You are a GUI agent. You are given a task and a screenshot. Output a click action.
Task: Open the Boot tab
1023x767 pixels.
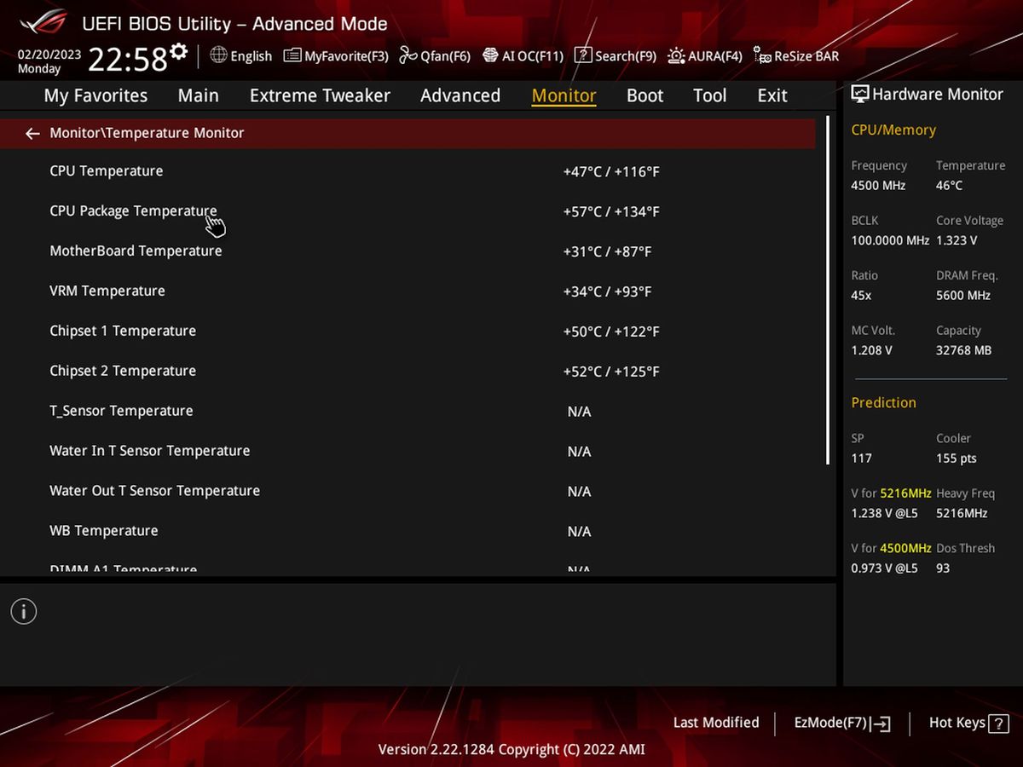pyautogui.click(x=644, y=95)
